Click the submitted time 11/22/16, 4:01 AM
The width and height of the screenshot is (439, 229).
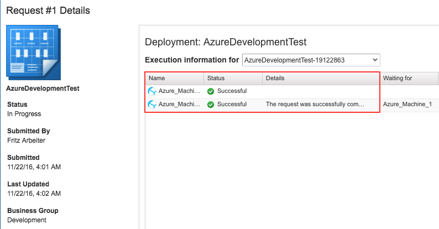point(34,167)
